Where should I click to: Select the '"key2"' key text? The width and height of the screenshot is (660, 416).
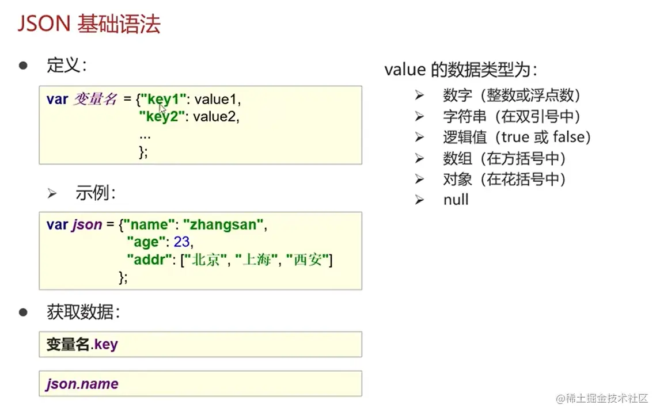point(162,116)
